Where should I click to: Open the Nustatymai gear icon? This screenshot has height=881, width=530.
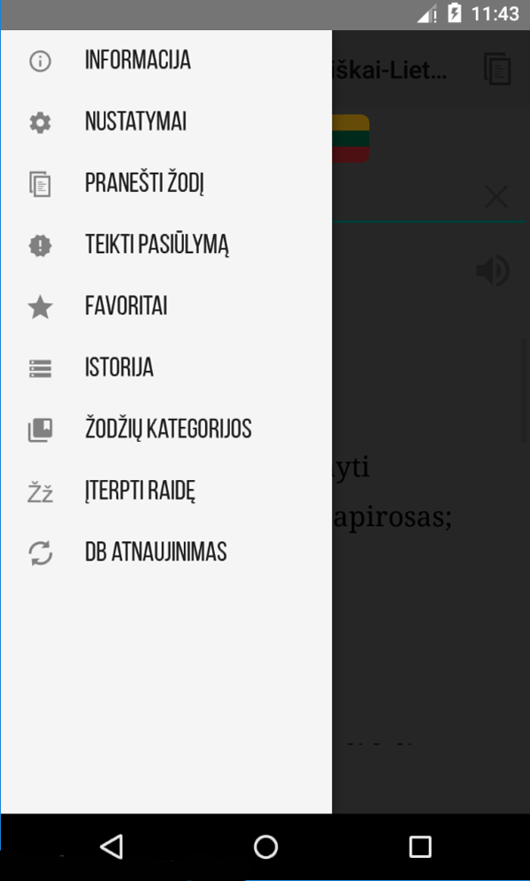pyautogui.click(x=40, y=122)
